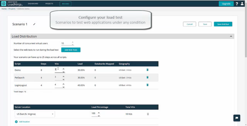Click the Add location link
The image size is (247, 126).
[x=24, y=122]
